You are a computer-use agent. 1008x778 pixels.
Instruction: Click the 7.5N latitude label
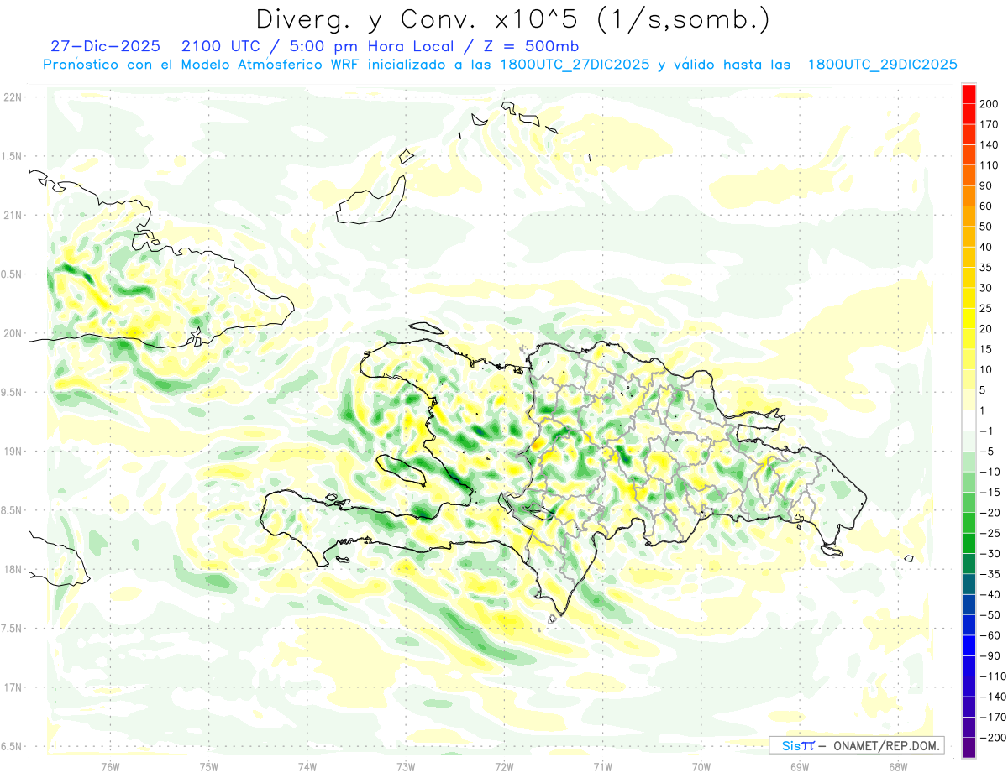click(12, 629)
